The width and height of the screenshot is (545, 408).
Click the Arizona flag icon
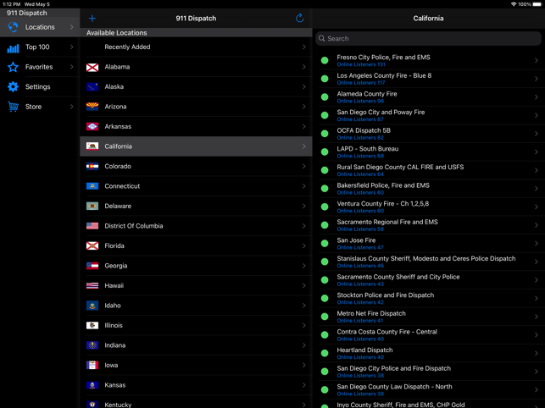(92, 107)
